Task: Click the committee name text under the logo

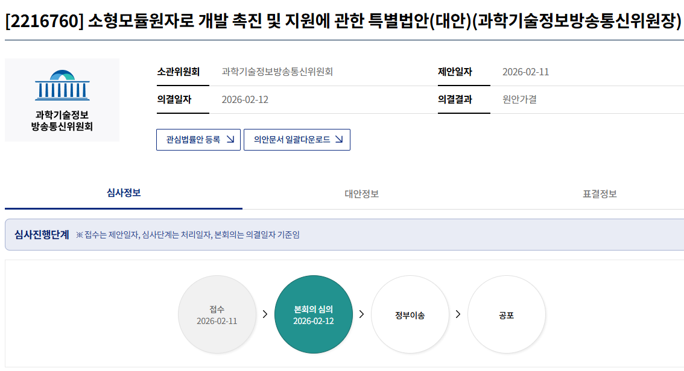Action: (62, 120)
